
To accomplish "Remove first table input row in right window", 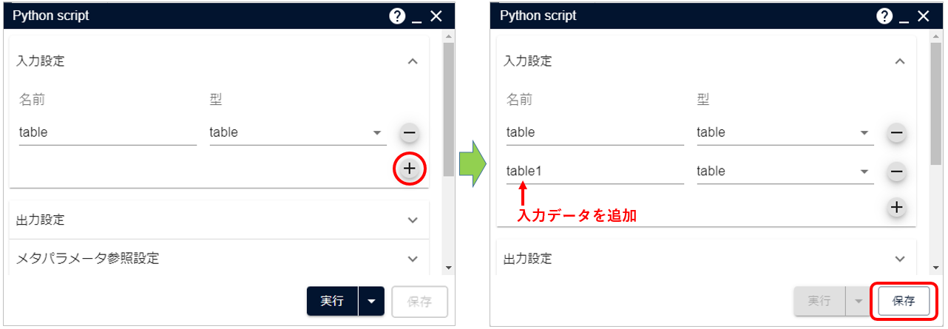I will pos(896,133).
